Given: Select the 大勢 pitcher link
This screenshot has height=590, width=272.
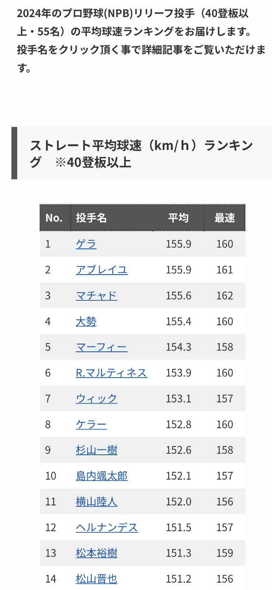Looking at the screenshot, I should 86,322.
